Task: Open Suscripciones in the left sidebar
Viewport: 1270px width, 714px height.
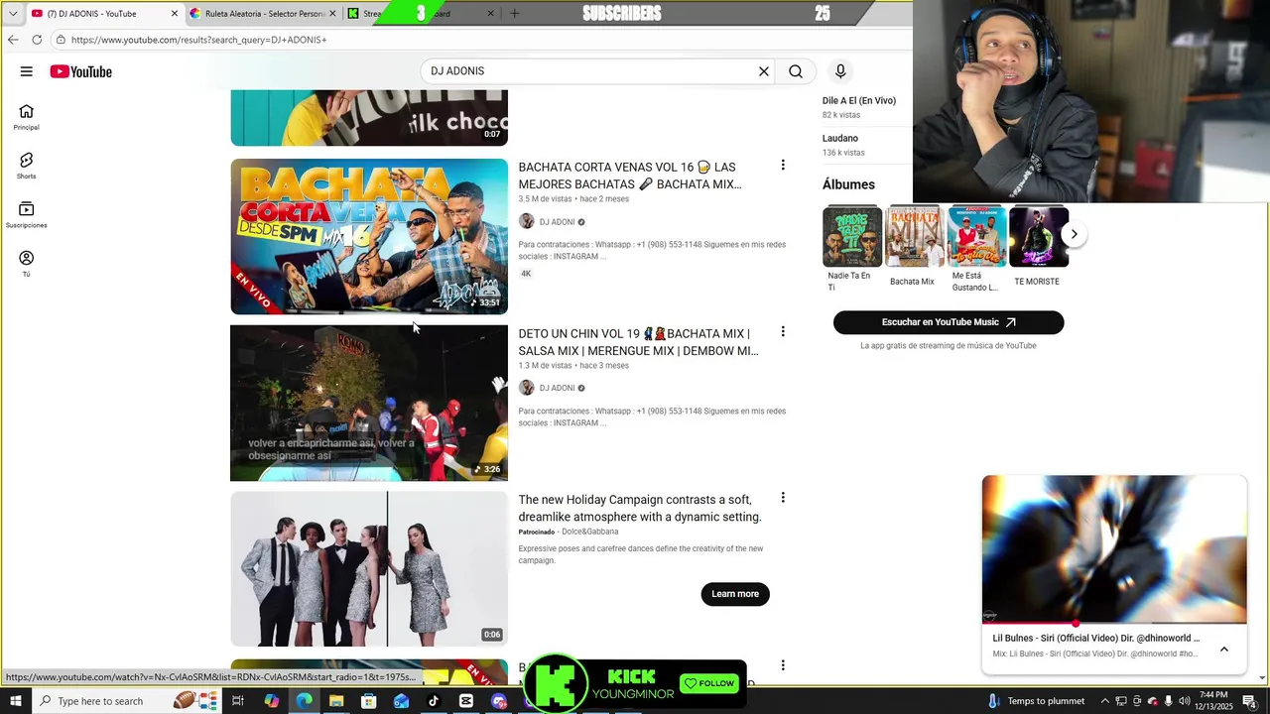Action: coord(27,214)
